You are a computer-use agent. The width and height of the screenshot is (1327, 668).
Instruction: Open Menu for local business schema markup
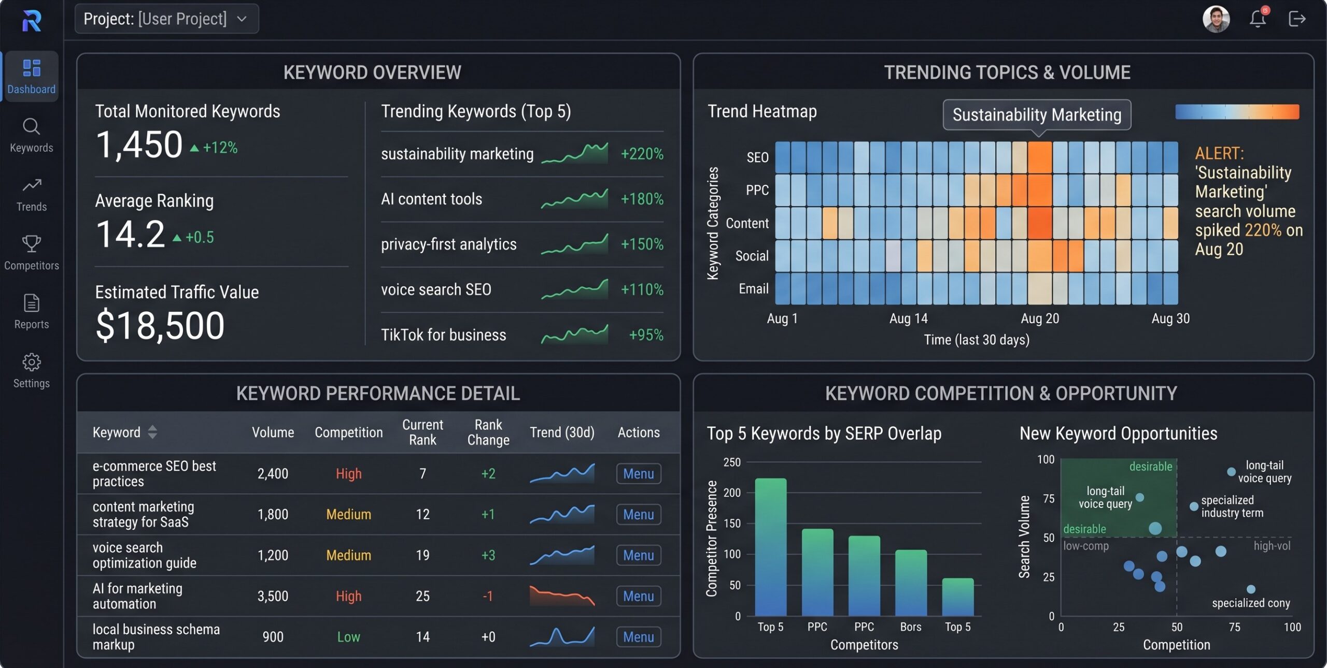point(639,637)
